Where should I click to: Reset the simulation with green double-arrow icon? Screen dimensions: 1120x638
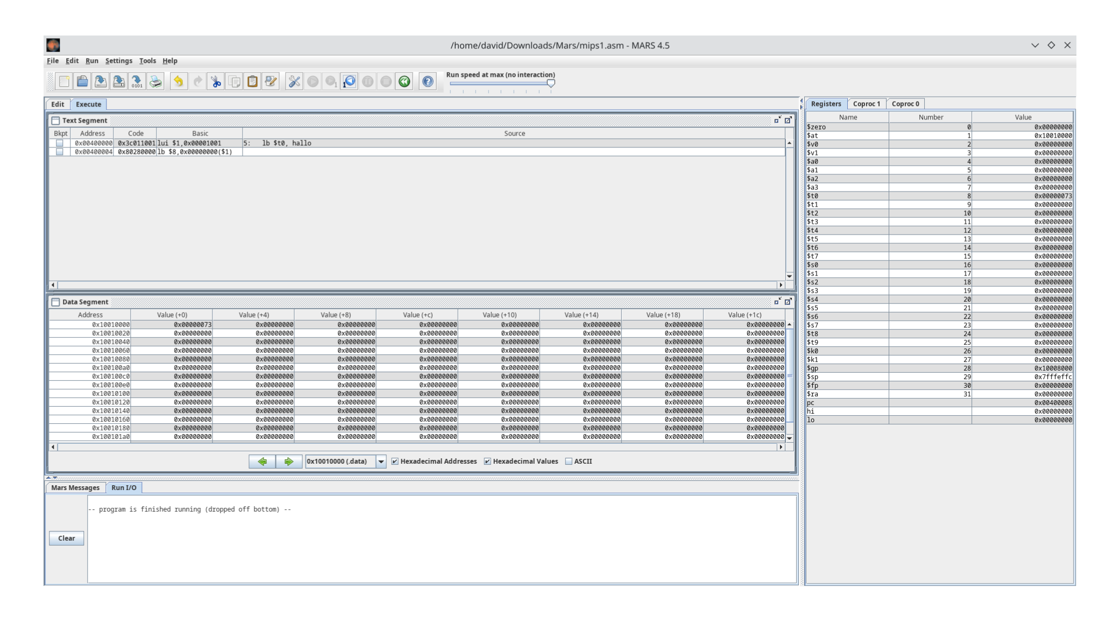click(404, 81)
